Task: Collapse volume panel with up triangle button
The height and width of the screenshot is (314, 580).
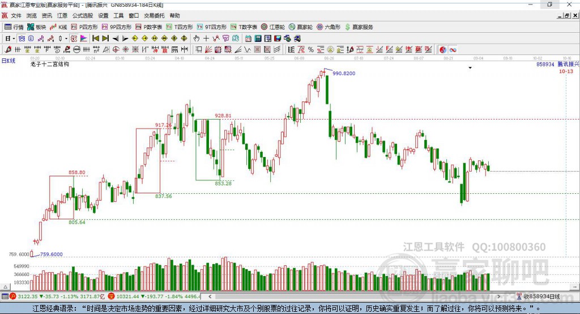Action: coord(5,287)
